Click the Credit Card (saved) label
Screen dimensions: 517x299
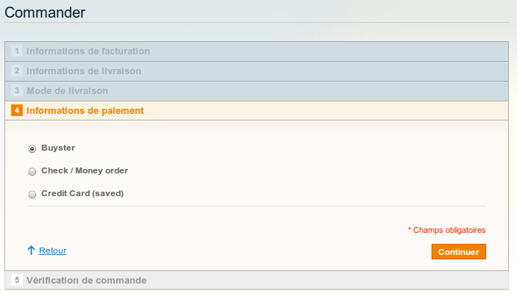point(82,194)
